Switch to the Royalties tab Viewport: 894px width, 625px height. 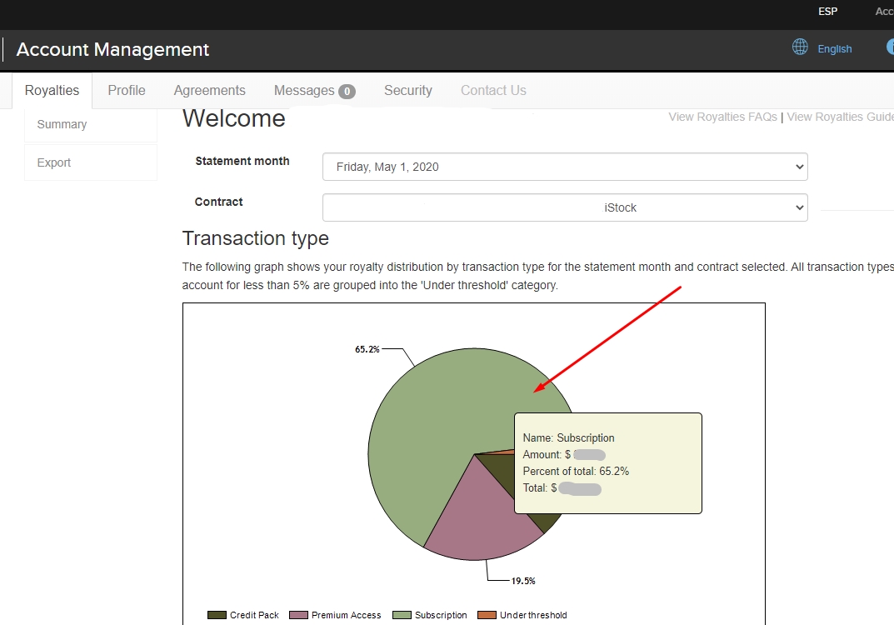[x=52, y=91]
